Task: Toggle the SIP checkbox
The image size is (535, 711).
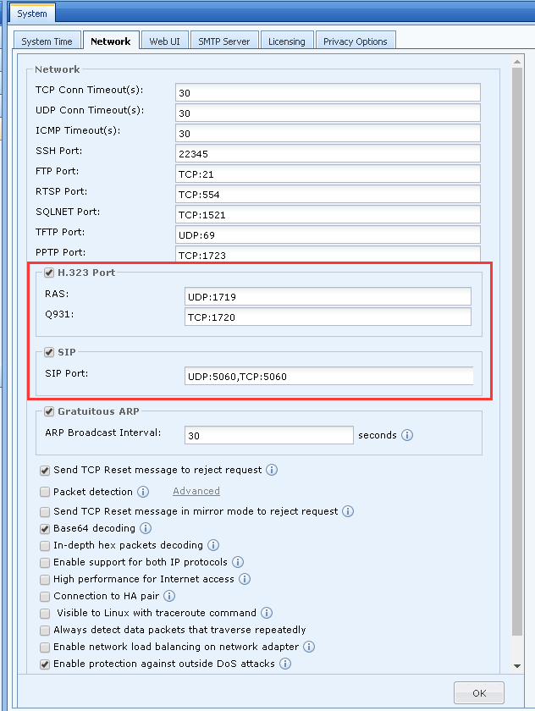Action: tap(49, 352)
